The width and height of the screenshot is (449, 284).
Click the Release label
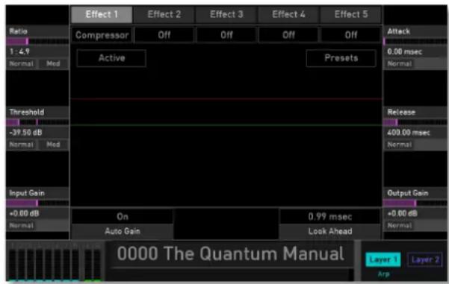pos(401,113)
